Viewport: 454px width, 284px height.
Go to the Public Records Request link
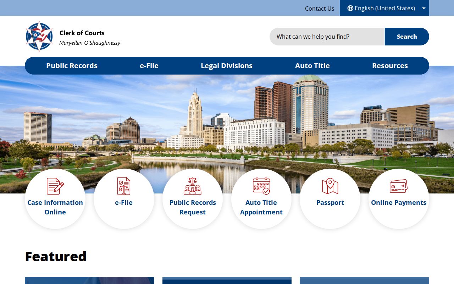[x=193, y=207]
